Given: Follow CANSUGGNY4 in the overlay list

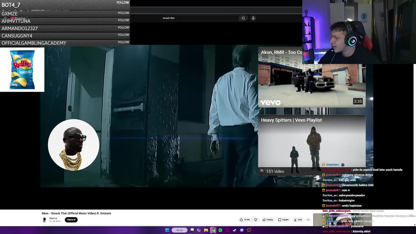Looking at the screenshot, I should [x=123, y=35].
